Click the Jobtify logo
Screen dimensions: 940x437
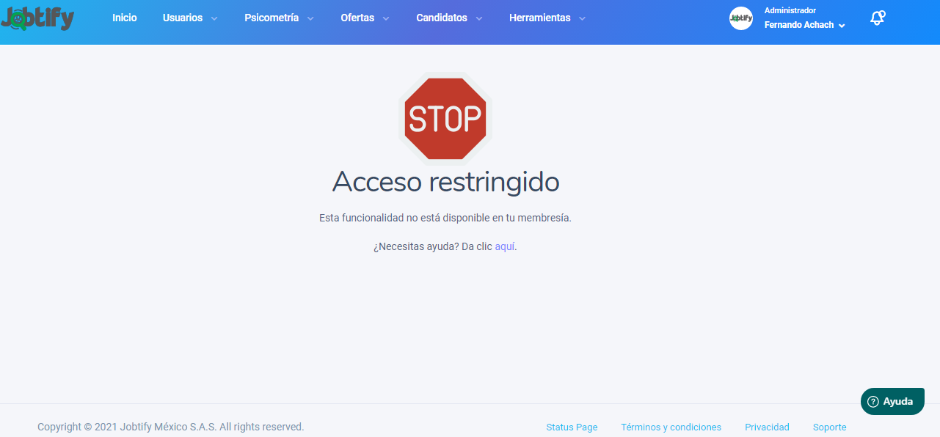coord(37,17)
